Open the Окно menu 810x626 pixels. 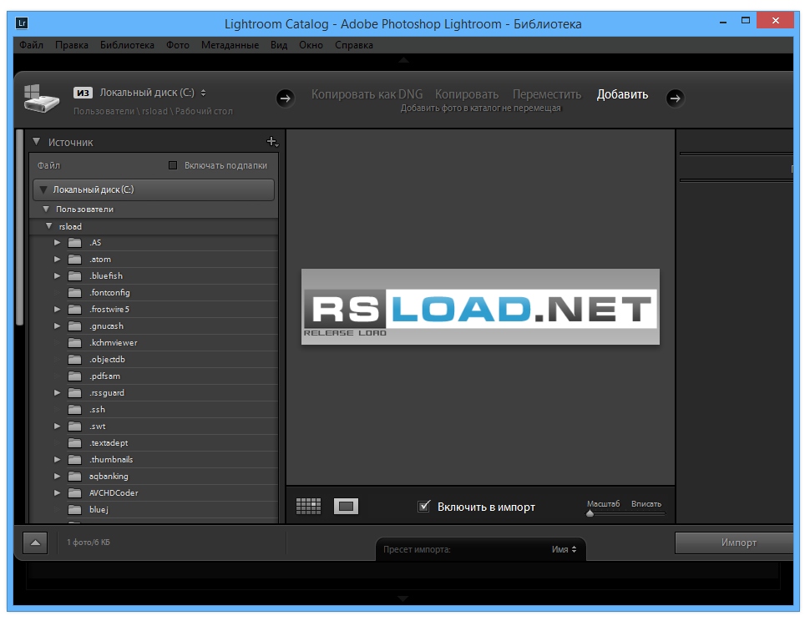[x=311, y=45]
